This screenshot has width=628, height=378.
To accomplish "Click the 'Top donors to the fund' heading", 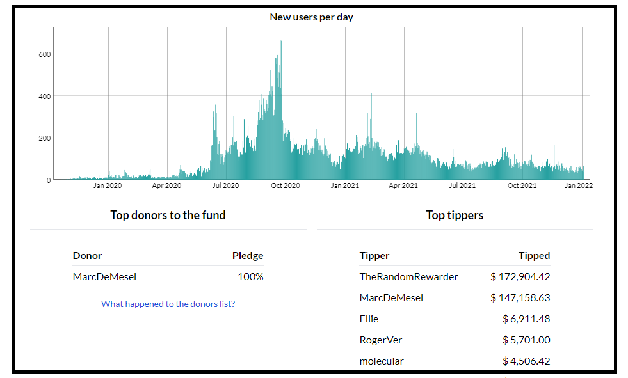I will [x=168, y=215].
